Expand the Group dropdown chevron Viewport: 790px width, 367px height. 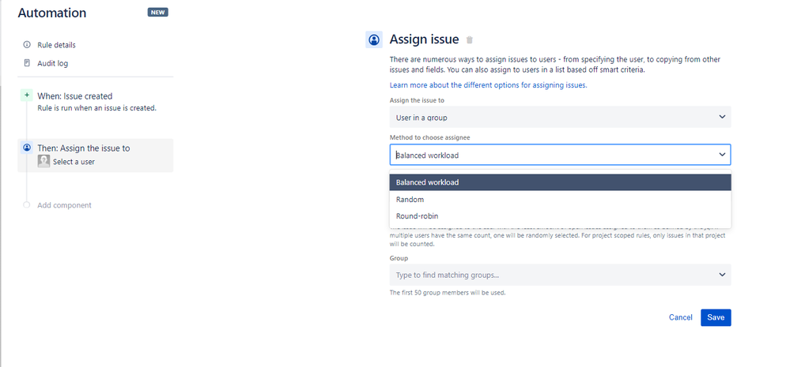tap(722, 275)
